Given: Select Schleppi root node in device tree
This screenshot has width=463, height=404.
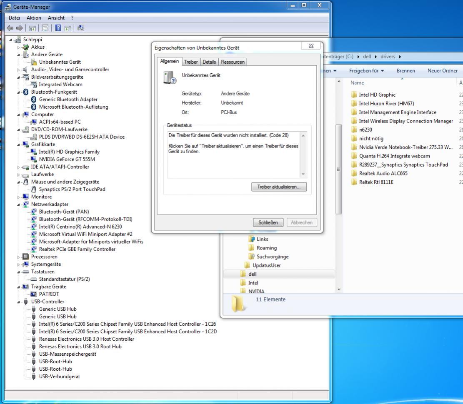Looking at the screenshot, I should 33,40.
